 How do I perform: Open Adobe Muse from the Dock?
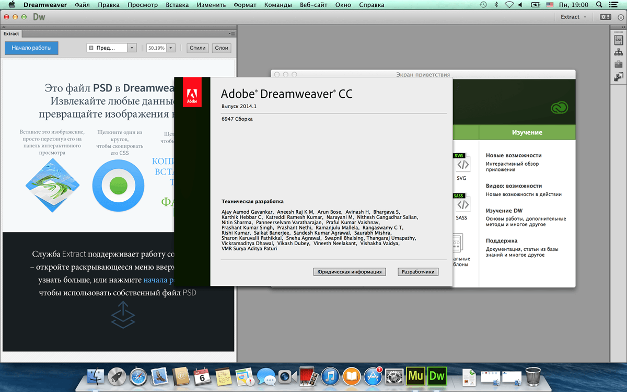(416, 375)
